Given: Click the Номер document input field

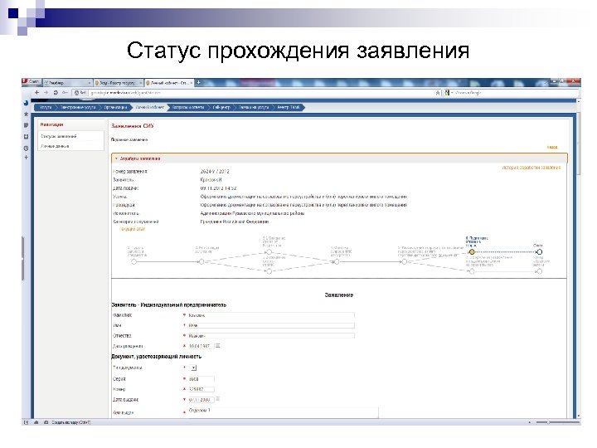Looking at the screenshot, I should [x=201, y=389].
